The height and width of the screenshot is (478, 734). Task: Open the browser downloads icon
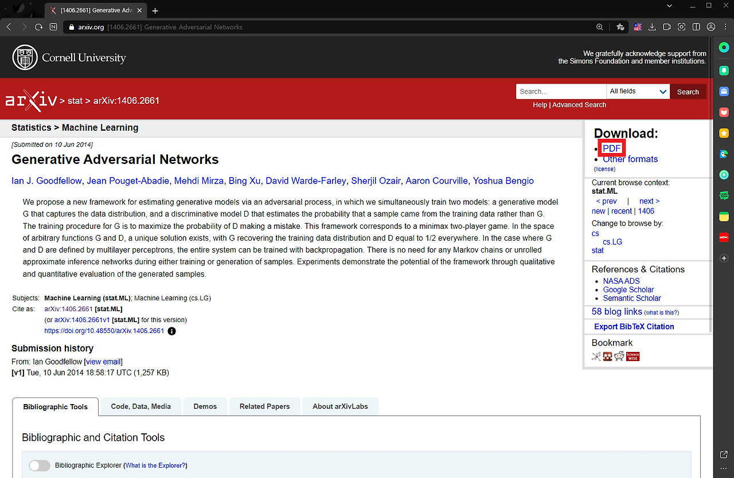tap(652, 26)
